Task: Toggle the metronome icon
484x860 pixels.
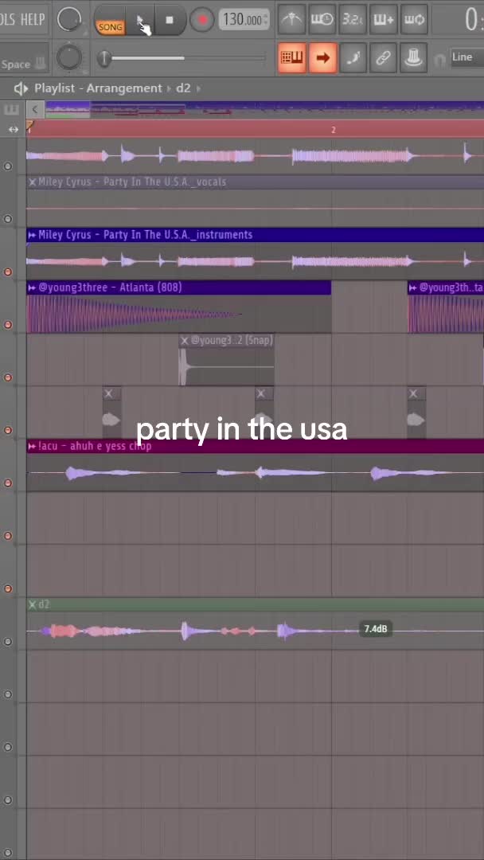Action: [291, 20]
